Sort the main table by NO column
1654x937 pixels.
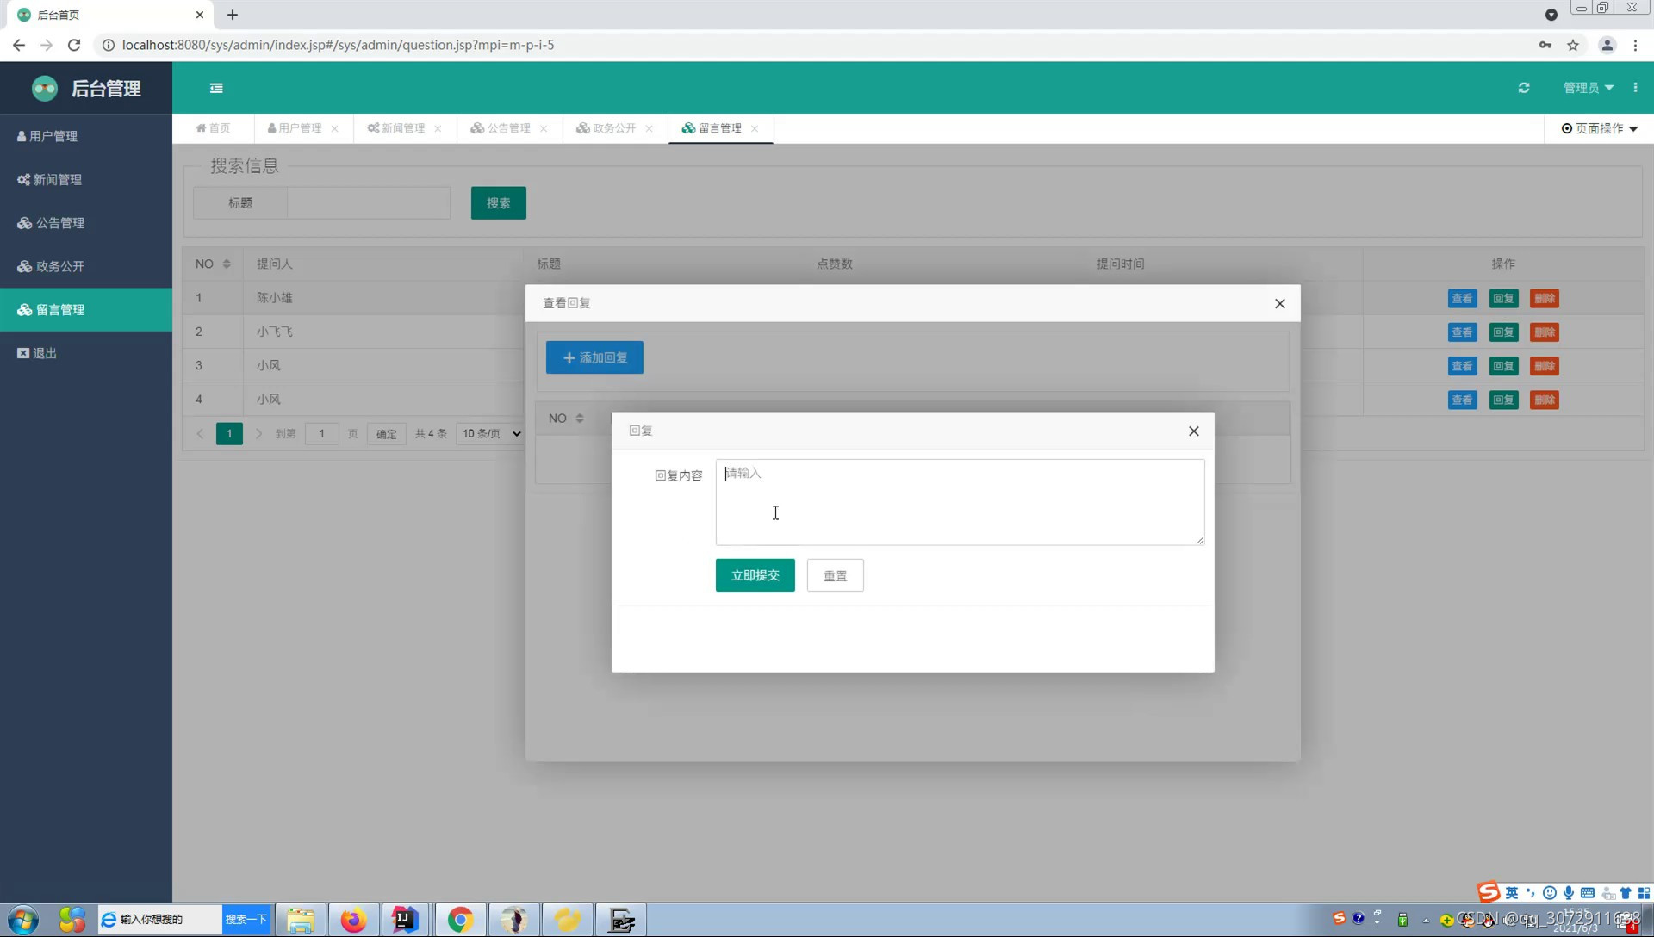227,264
